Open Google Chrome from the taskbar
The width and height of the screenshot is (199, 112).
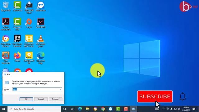103,109
